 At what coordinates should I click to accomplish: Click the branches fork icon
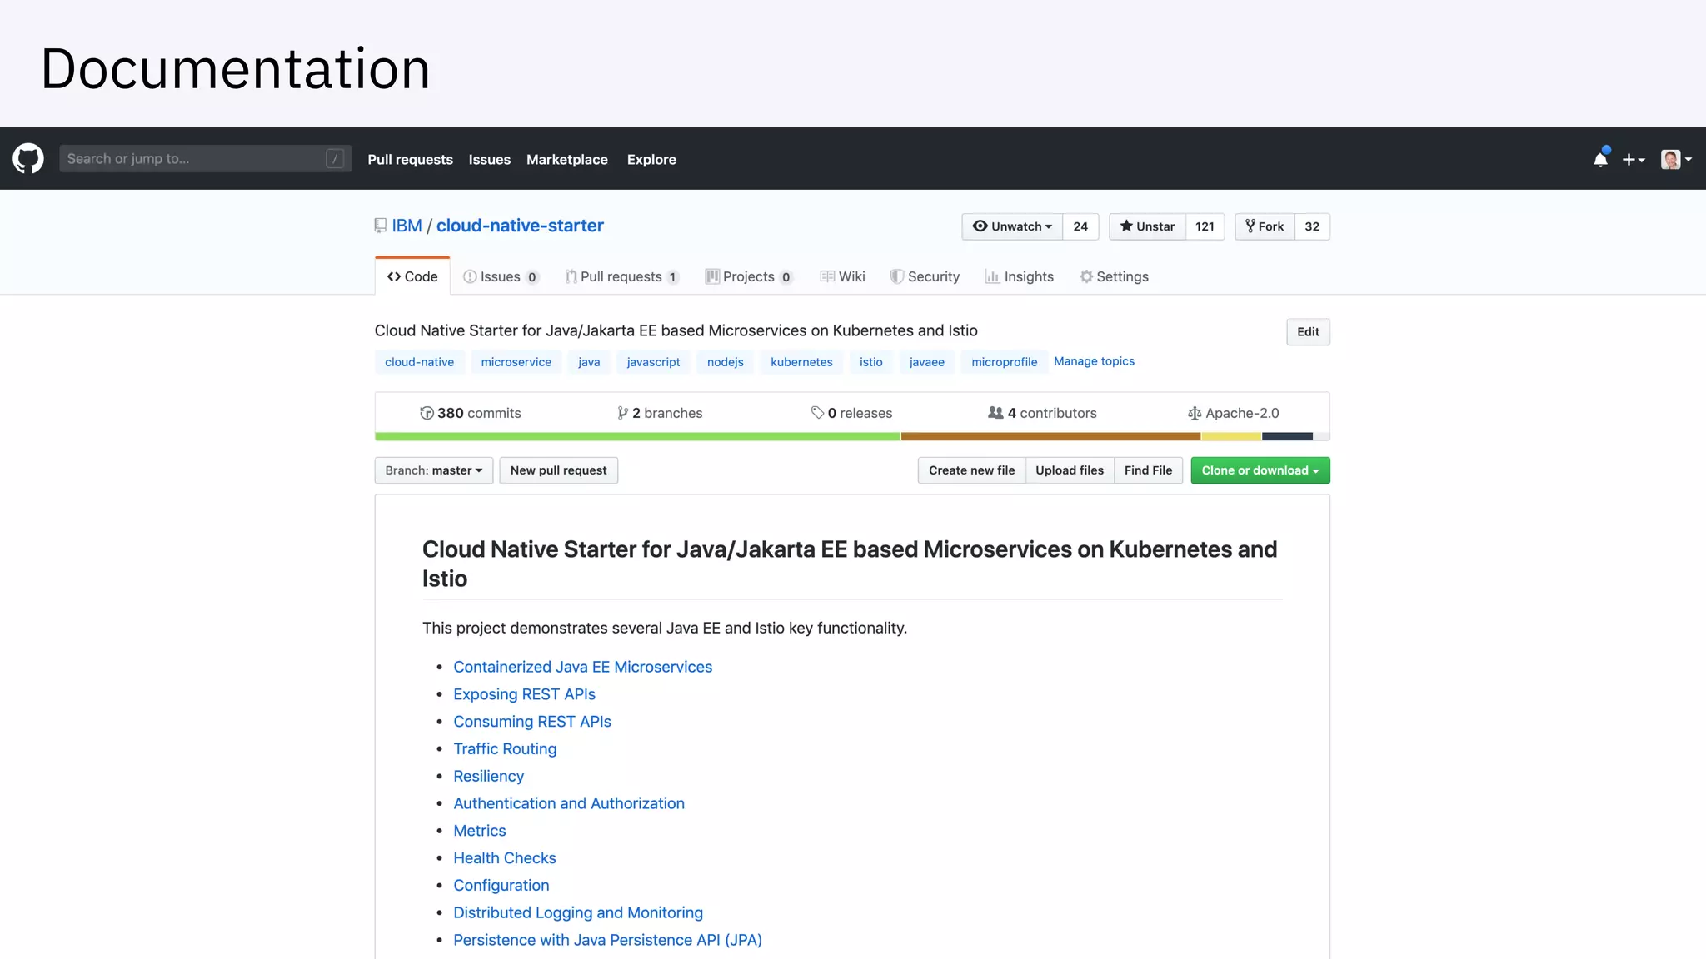coord(622,413)
